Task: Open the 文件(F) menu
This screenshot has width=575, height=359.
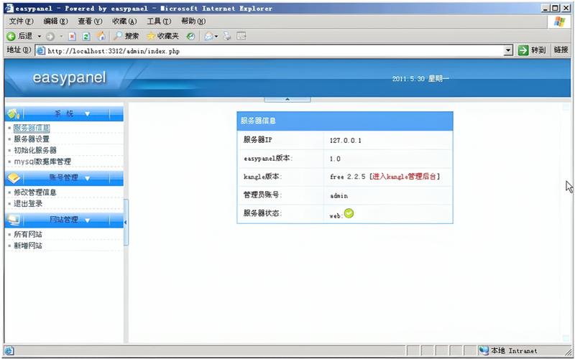Action: pos(21,22)
